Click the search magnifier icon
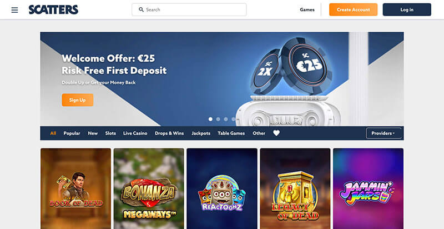This screenshot has width=444, height=229. point(141,9)
